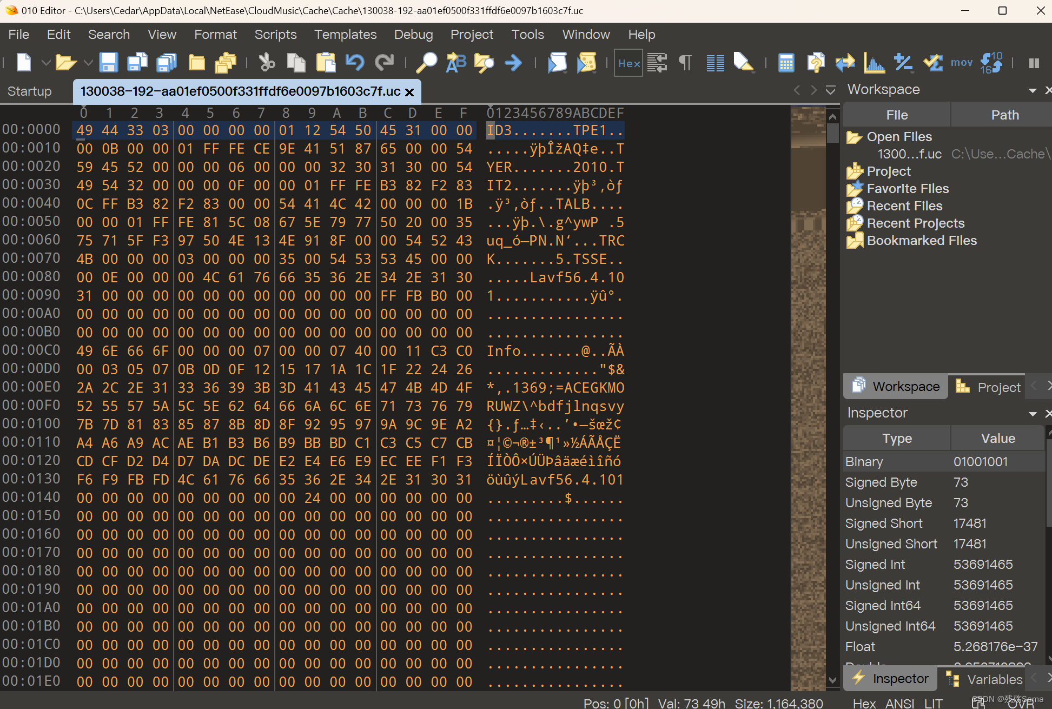Open the Calculator tool

[x=786, y=63]
